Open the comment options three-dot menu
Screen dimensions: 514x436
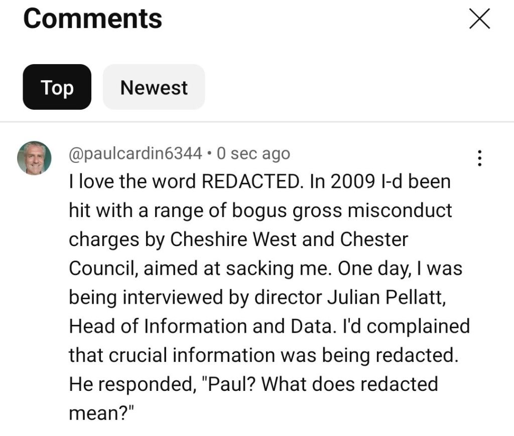[480, 158]
